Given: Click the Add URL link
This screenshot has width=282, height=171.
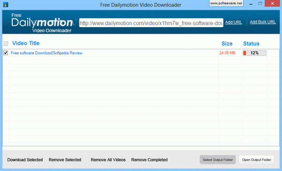Looking at the screenshot, I should pos(234,22).
